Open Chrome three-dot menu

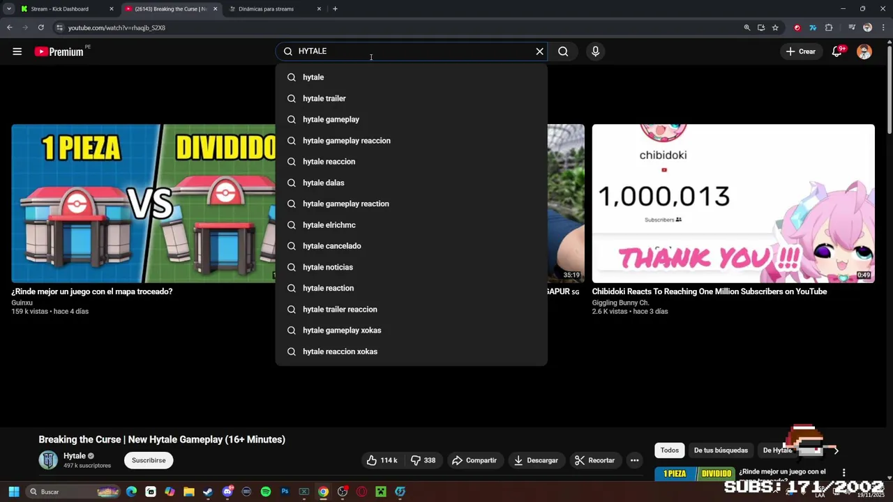[x=883, y=28]
